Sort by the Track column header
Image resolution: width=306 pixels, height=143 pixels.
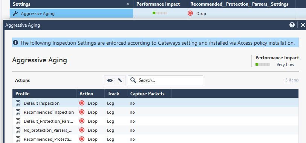tap(116, 94)
